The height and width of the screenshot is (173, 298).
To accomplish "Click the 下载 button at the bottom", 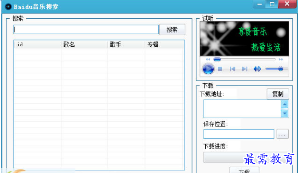I will pos(244,170).
